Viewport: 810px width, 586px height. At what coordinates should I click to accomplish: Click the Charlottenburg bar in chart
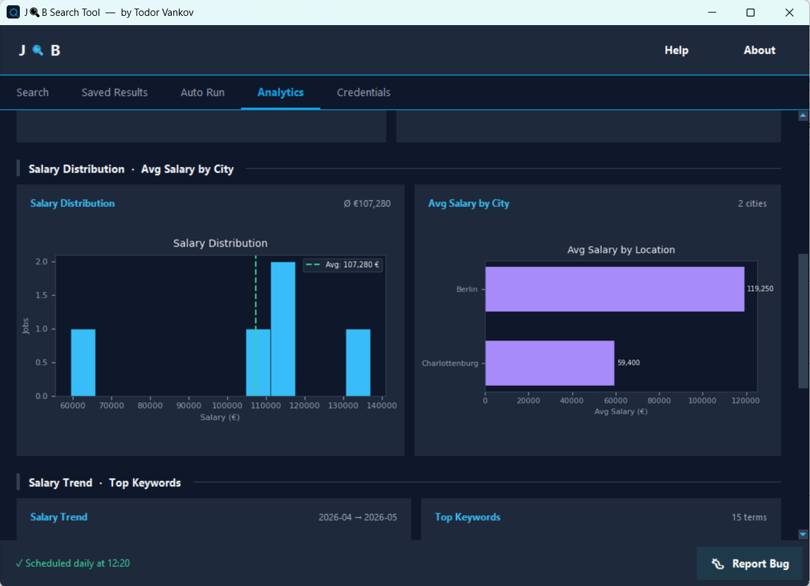click(x=550, y=363)
